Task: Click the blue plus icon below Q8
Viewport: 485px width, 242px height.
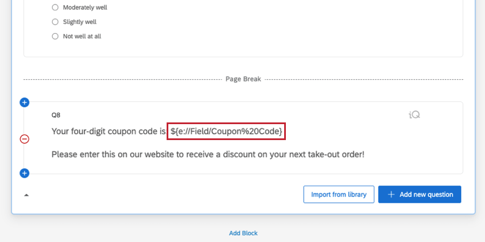Action: [x=25, y=173]
